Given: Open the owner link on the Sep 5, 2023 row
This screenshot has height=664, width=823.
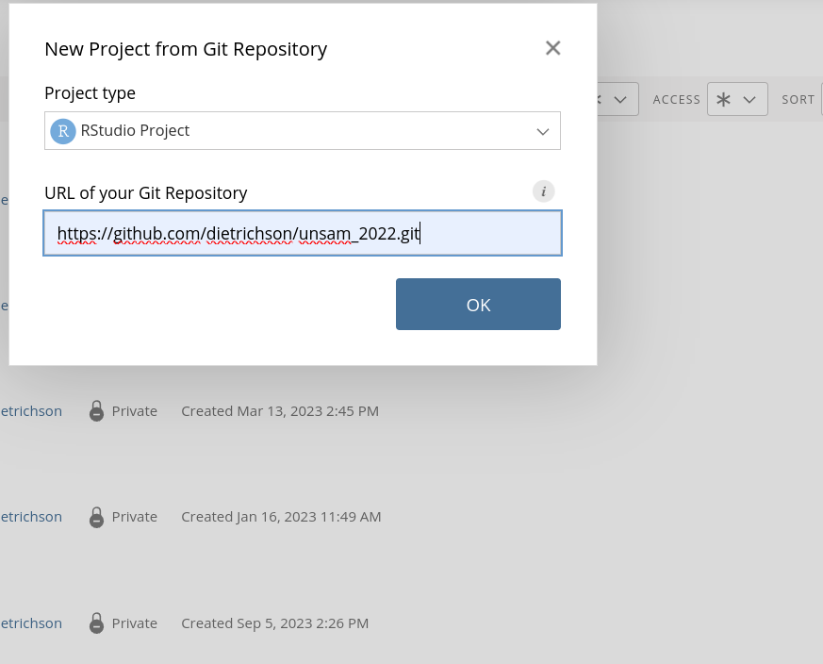Looking at the screenshot, I should [x=31, y=623].
